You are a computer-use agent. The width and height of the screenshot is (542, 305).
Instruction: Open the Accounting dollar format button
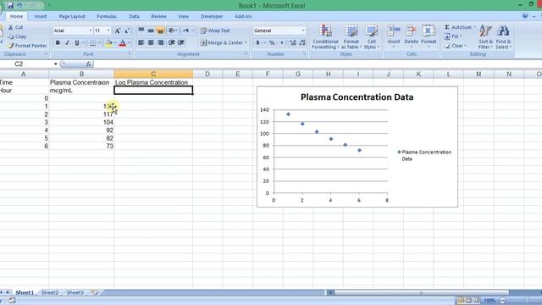tap(257, 43)
